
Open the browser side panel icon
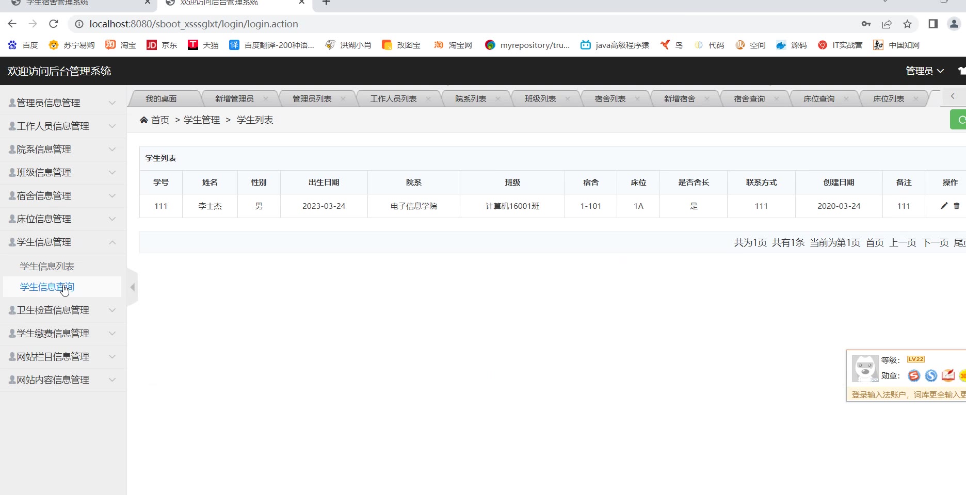point(933,24)
